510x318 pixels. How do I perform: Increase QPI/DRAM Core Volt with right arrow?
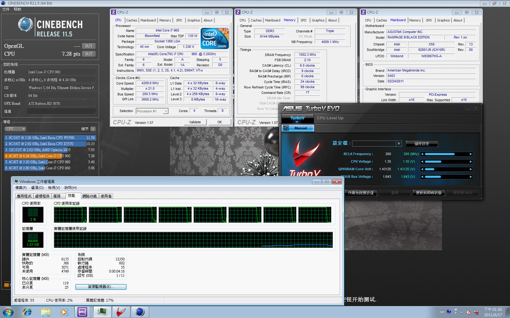(471, 169)
